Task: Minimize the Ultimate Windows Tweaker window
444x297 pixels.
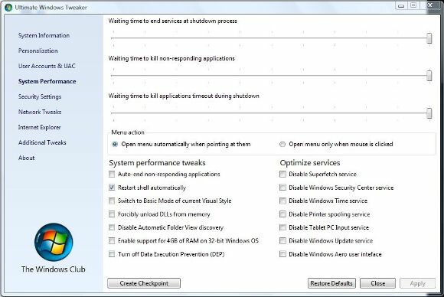Action: tap(401, 5)
